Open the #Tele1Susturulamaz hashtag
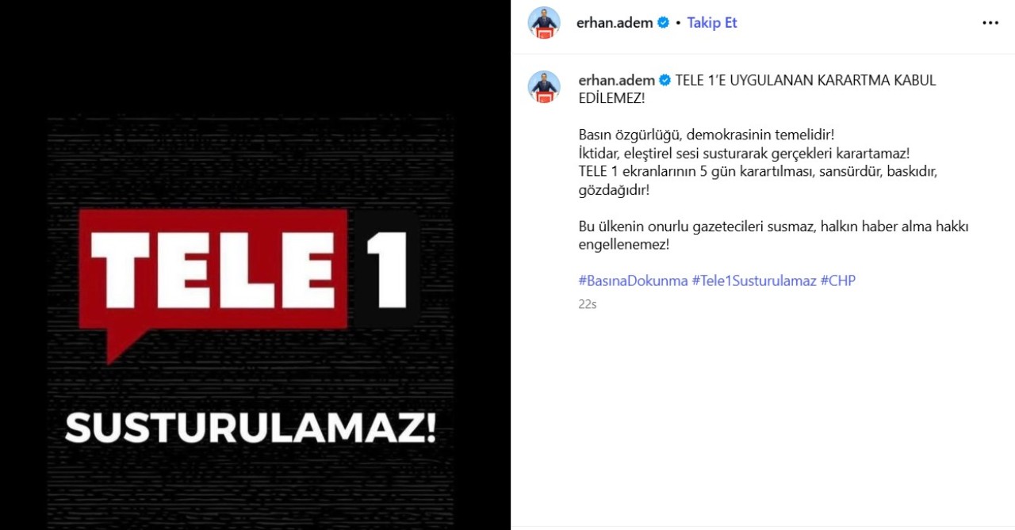This screenshot has width=1015, height=530. (x=754, y=280)
